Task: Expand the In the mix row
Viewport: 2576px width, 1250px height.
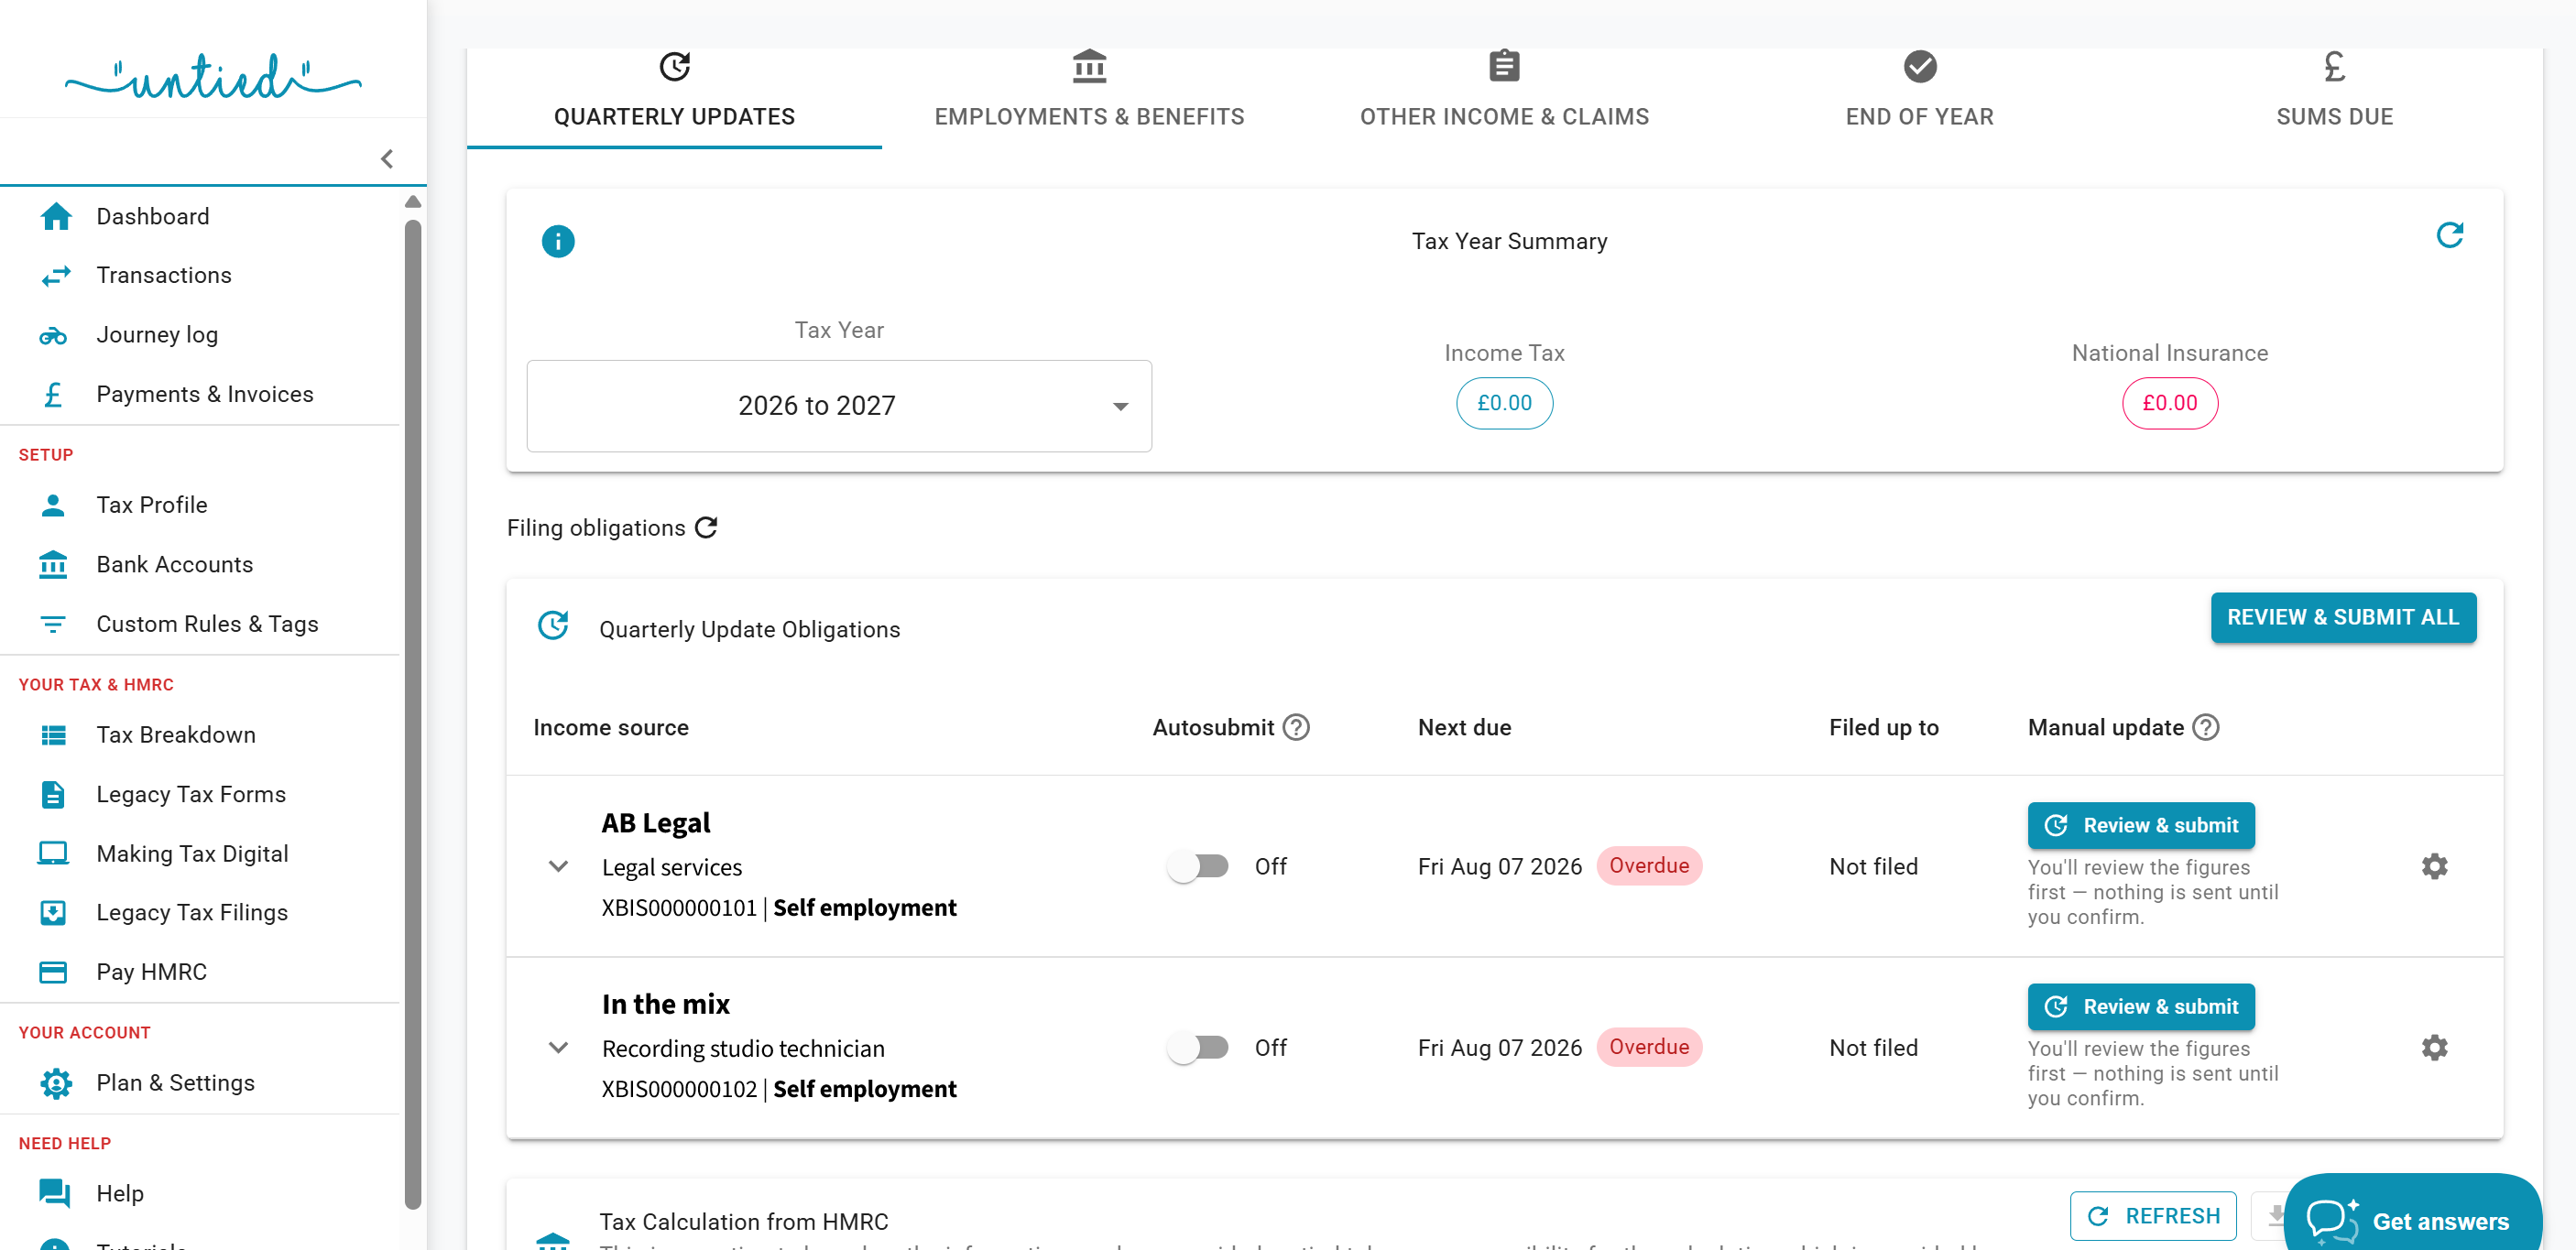Action: [558, 1047]
